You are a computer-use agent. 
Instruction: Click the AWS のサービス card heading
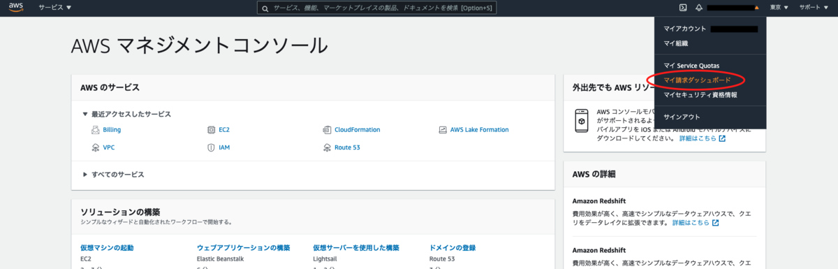[110, 87]
